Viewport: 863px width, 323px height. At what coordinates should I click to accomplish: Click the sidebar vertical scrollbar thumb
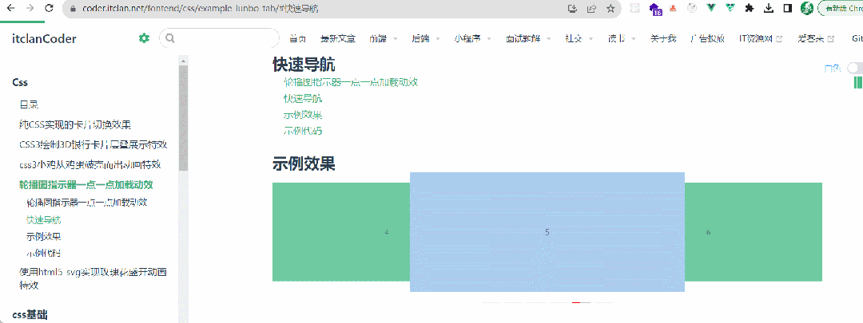pyautogui.click(x=184, y=117)
